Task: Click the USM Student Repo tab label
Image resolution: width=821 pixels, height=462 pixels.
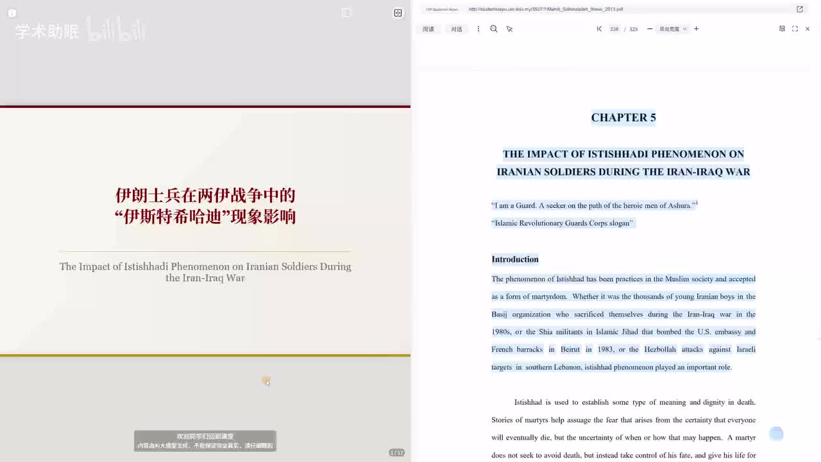Action: point(443,10)
